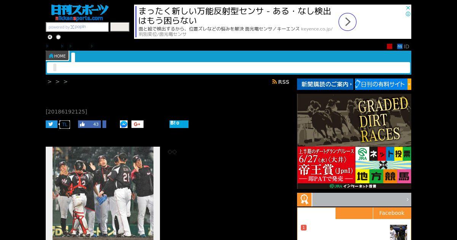Open the ad info icon
Screen dimensions: 457x240
coord(408,14)
